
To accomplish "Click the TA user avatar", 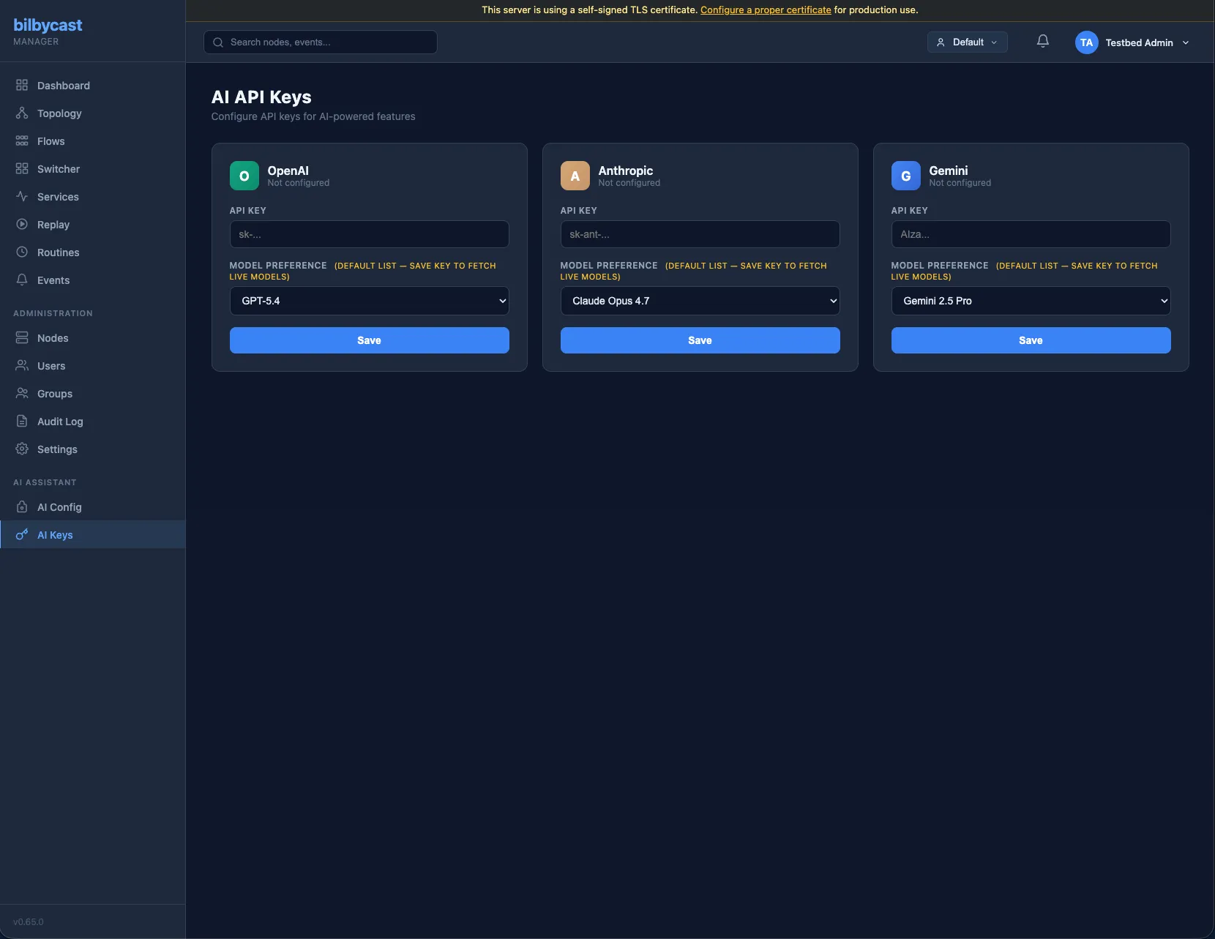I will click(x=1086, y=42).
